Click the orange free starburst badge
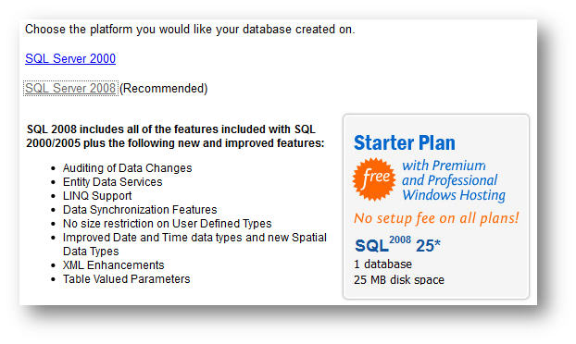This screenshot has width=576, height=344. [x=374, y=179]
